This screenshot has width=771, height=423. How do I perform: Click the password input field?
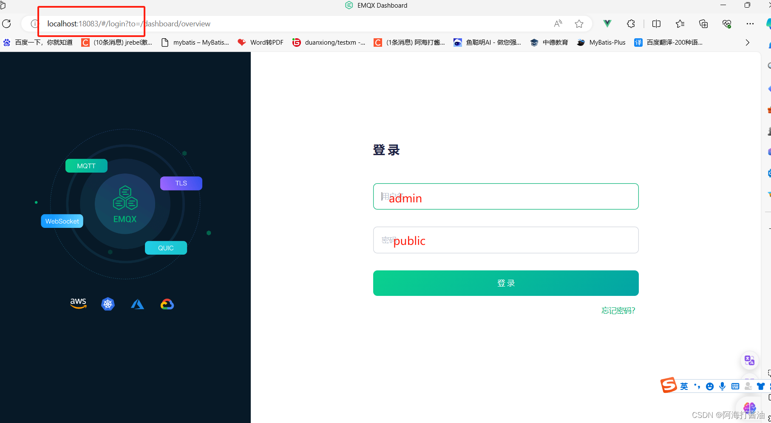[506, 240]
